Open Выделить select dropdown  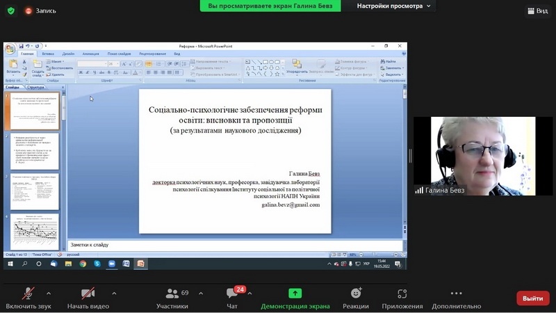point(392,74)
